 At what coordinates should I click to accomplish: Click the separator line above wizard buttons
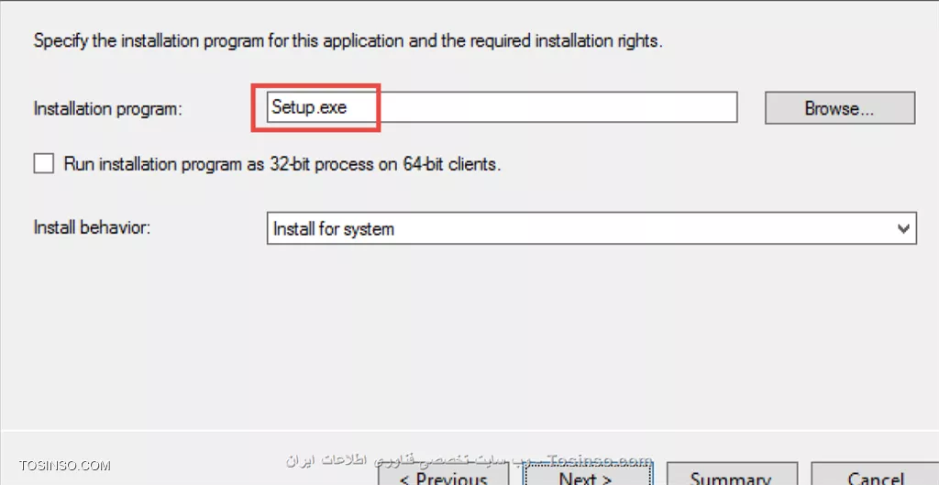[x=469, y=430]
